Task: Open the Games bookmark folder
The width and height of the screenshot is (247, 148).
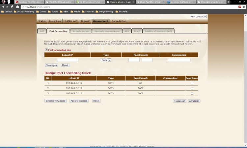Action: pos(42,11)
